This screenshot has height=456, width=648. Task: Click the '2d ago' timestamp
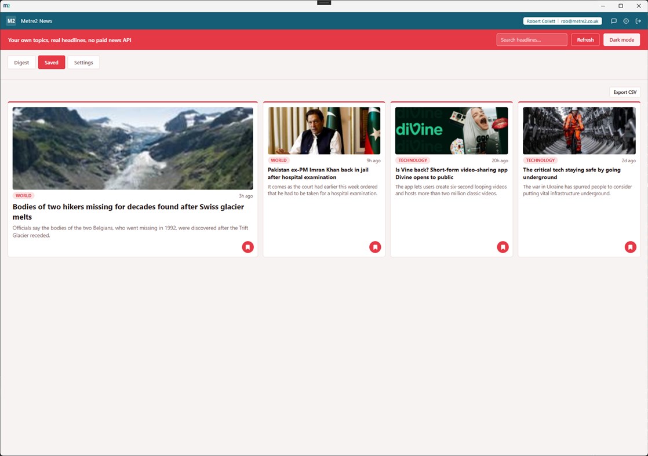click(628, 160)
